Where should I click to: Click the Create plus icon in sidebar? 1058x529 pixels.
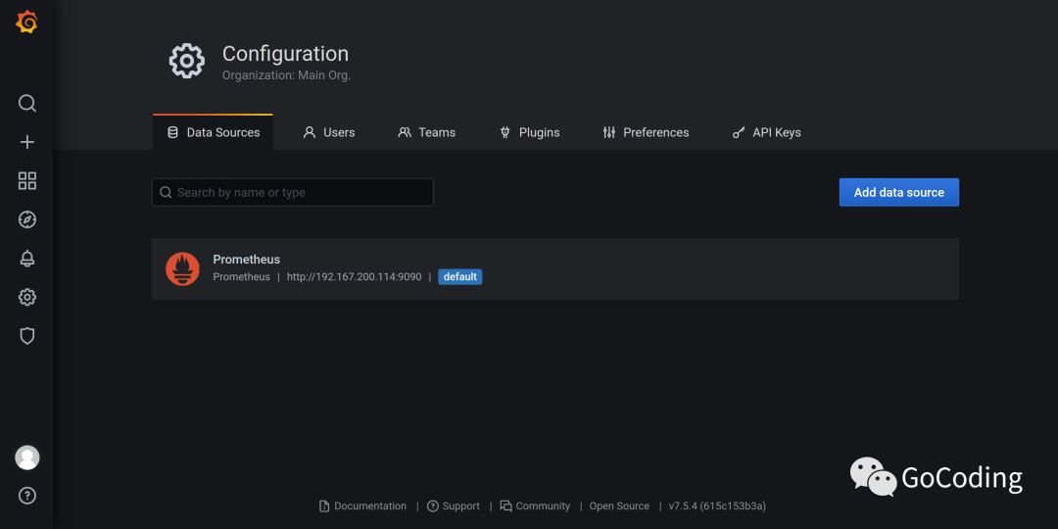(x=27, y=142)
